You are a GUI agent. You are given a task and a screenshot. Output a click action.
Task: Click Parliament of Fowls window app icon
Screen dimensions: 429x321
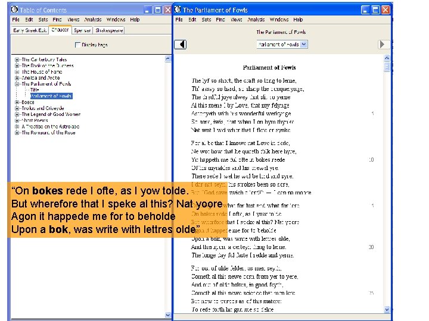(x=178, y=10)
